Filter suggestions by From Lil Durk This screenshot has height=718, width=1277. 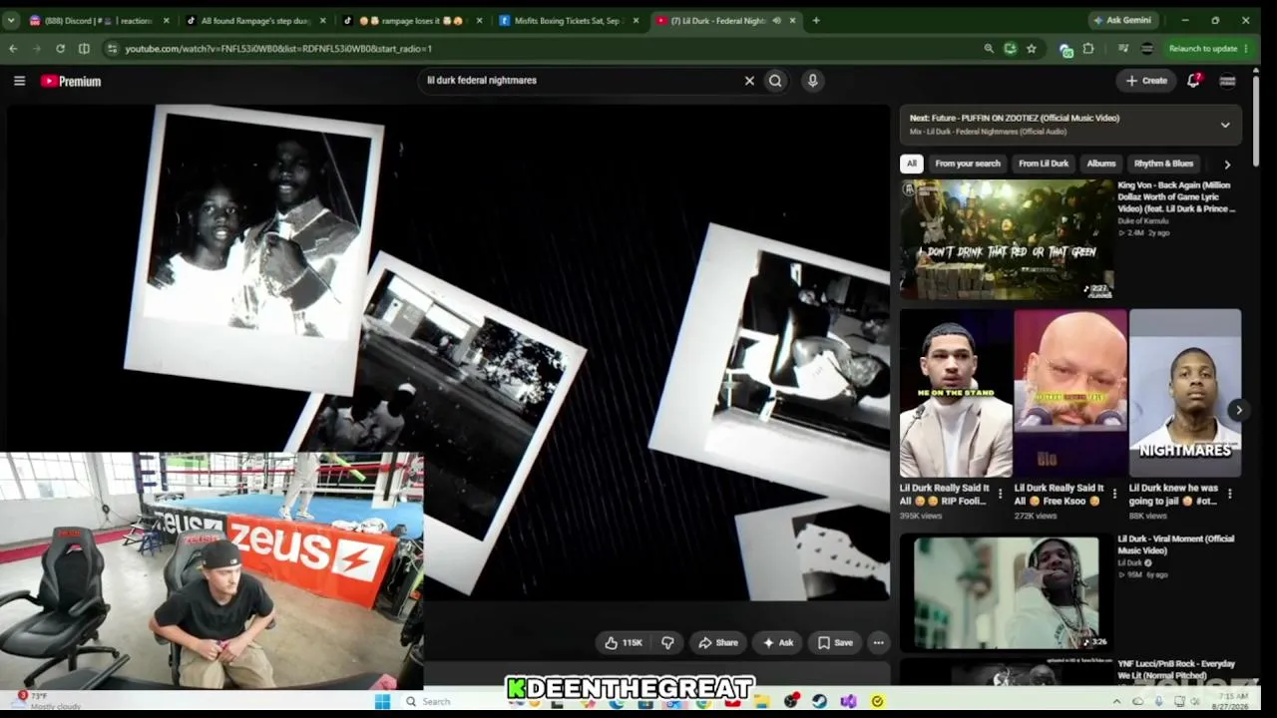coord(1044,164)
